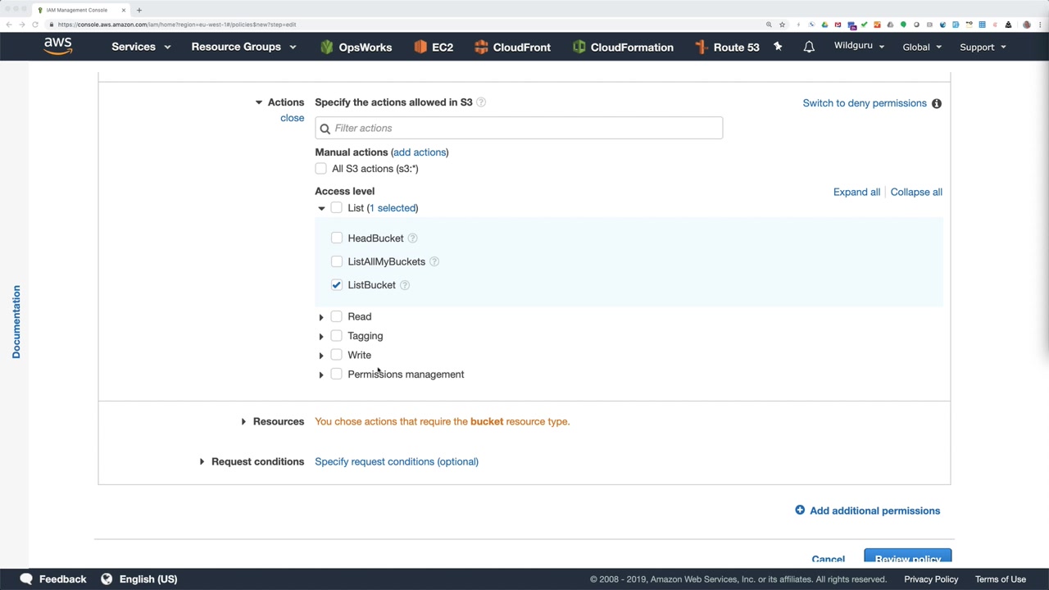Screen dimensions: 1049x590
Task: Click the pin shortcuts star icon
Action: [x=778, y=47]
